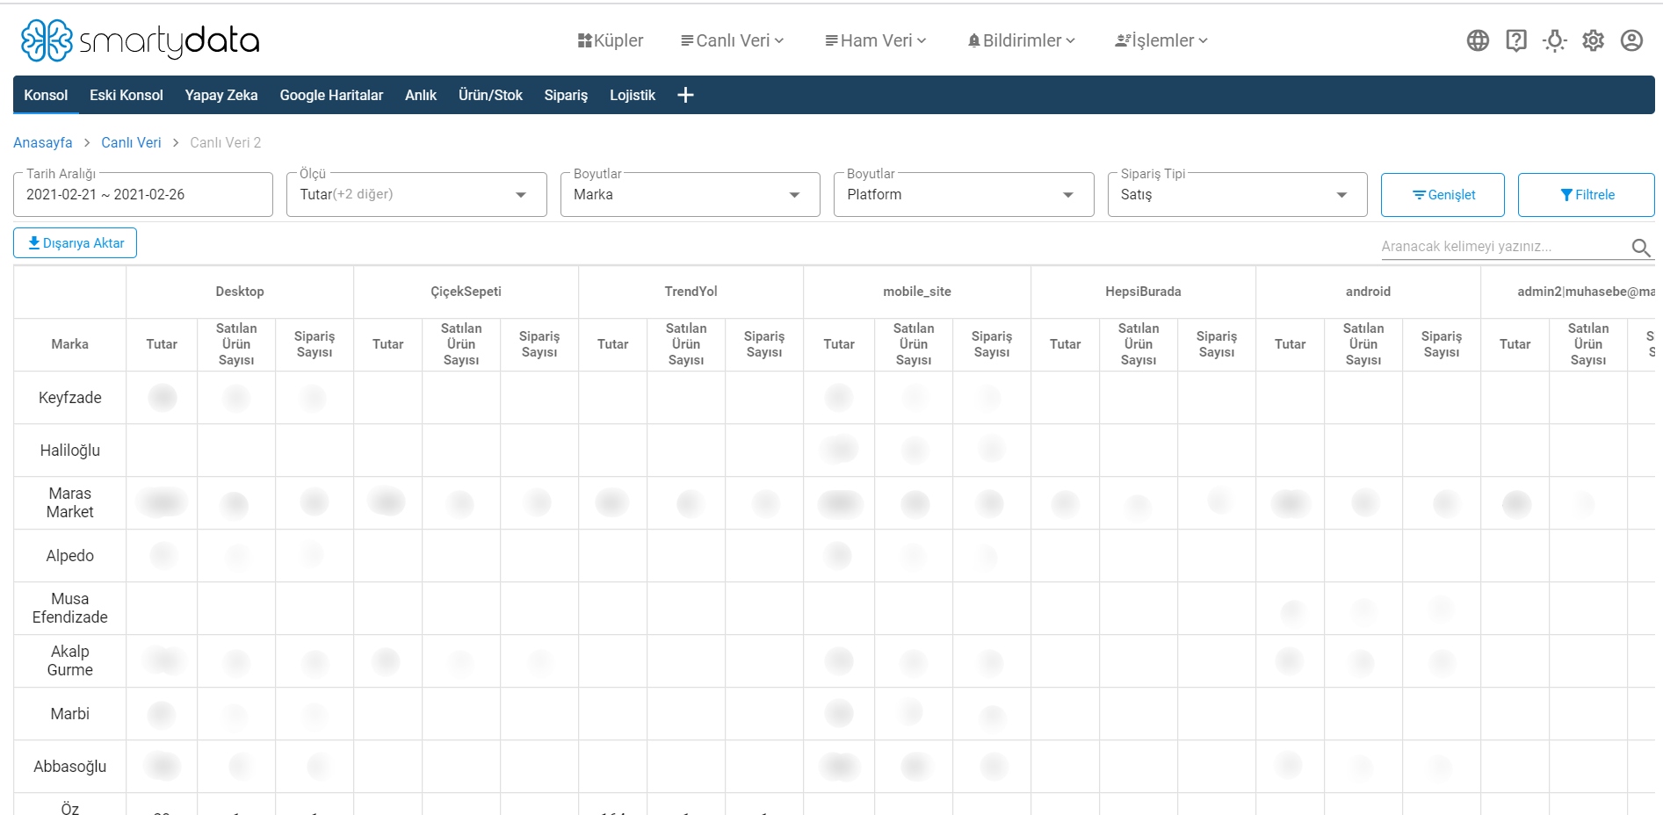Open the Marka Boyutlar dropdown

691,194
